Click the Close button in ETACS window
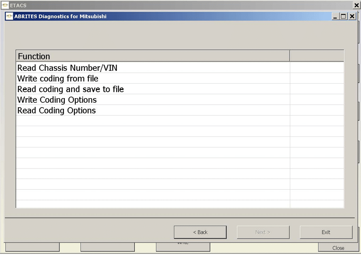Image resolution: width=361 pixels, height=266 pixels. pyautogui.click(x=338, y=248)
